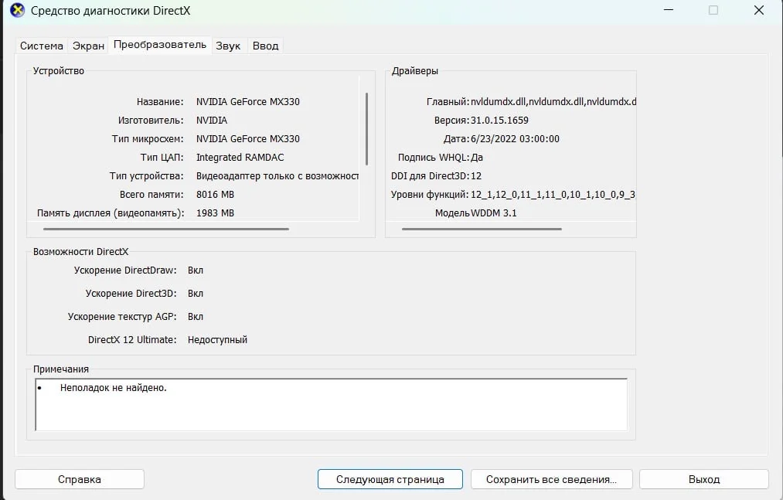Click the Тип устройства value text

277,176
